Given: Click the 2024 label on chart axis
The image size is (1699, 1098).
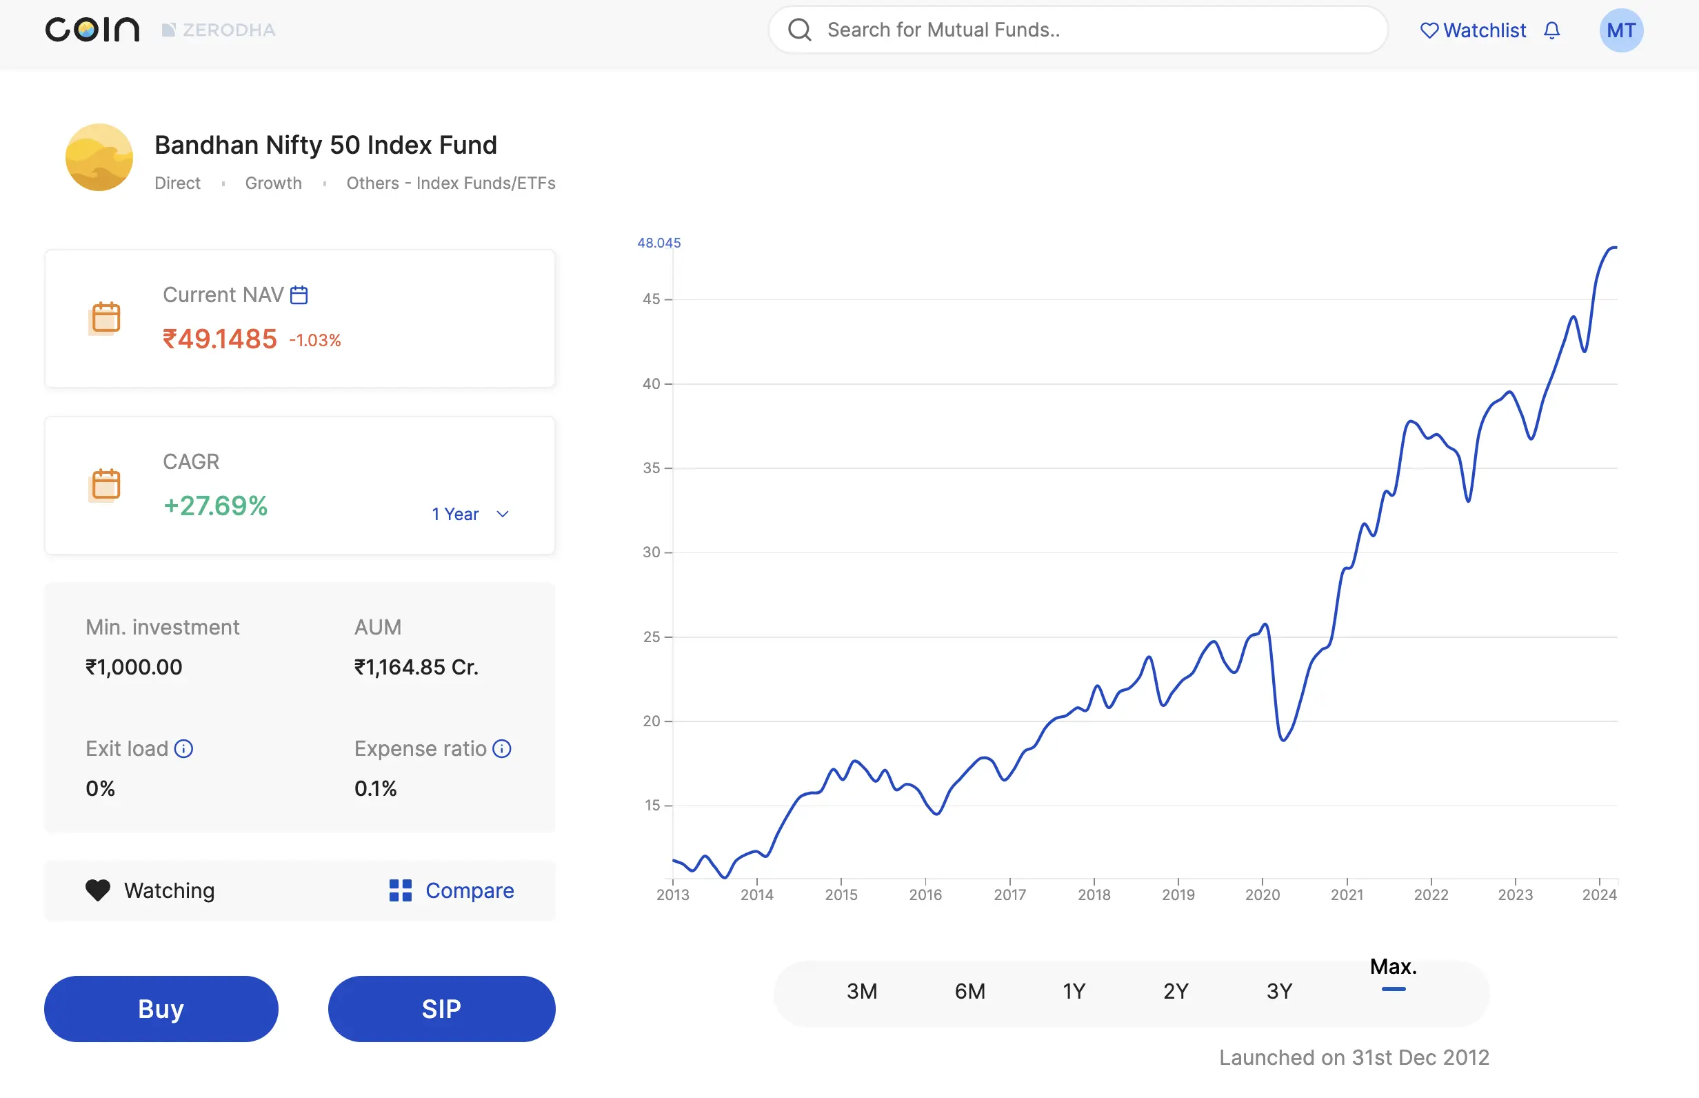Looking at the screenshot, I should tap(1599, 894).
